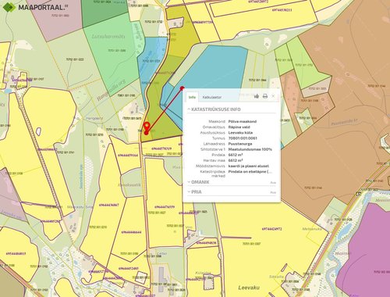
Task: Click the red location pin marker
Action: 147,126
